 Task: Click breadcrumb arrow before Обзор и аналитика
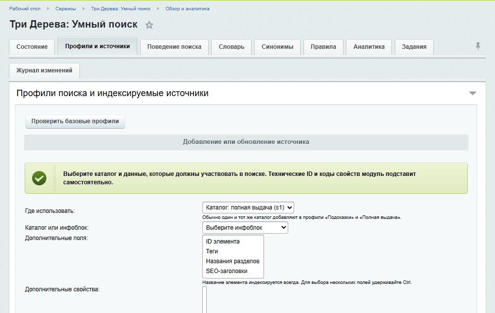coord(158,9)
